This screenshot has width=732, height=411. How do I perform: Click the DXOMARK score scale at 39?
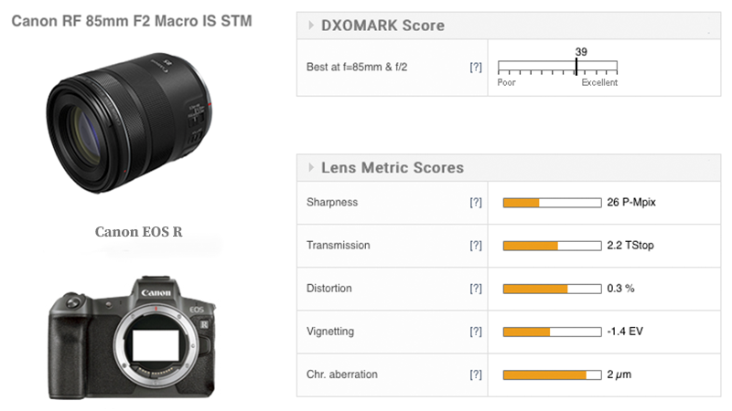pos(576,68)
